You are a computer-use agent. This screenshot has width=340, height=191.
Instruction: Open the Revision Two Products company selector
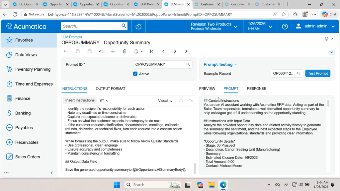(x=214, y=27)
